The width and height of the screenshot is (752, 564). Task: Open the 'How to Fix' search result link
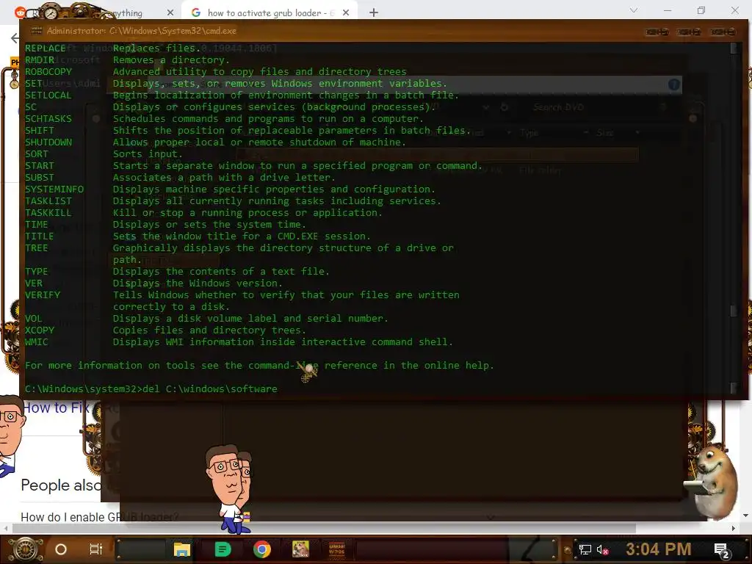point(56,408)
